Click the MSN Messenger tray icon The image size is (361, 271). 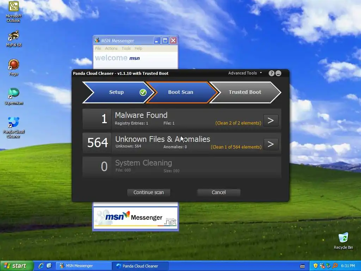coord(322,266)
